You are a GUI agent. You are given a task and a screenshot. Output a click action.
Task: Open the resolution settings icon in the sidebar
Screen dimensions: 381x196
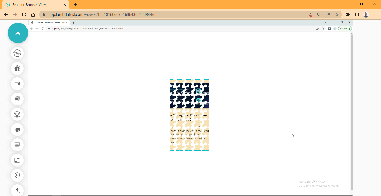click(17, 130)
